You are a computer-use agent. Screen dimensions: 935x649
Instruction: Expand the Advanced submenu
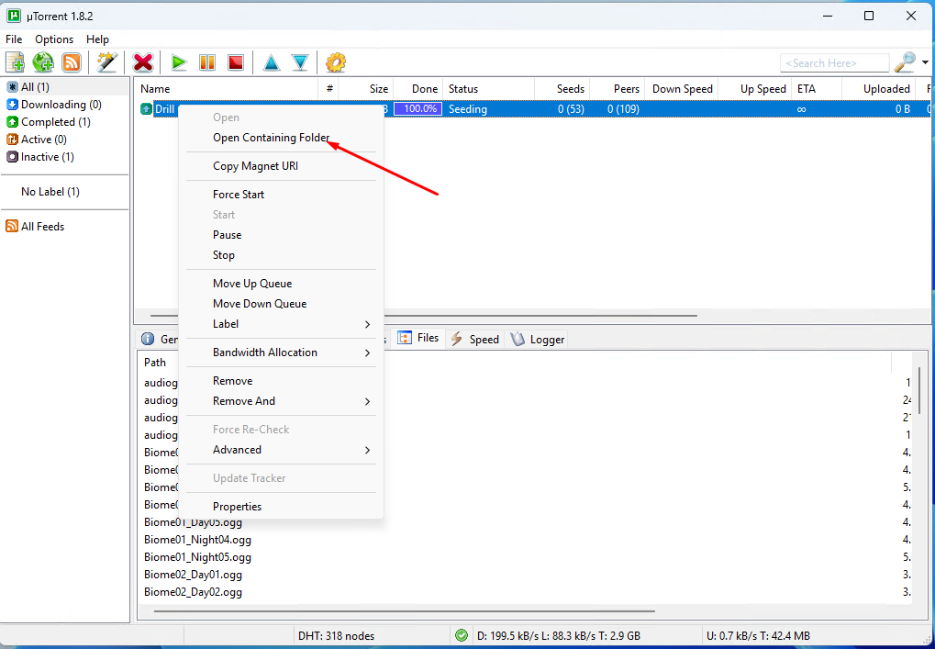pyautogui.click(x=281, y=450)
